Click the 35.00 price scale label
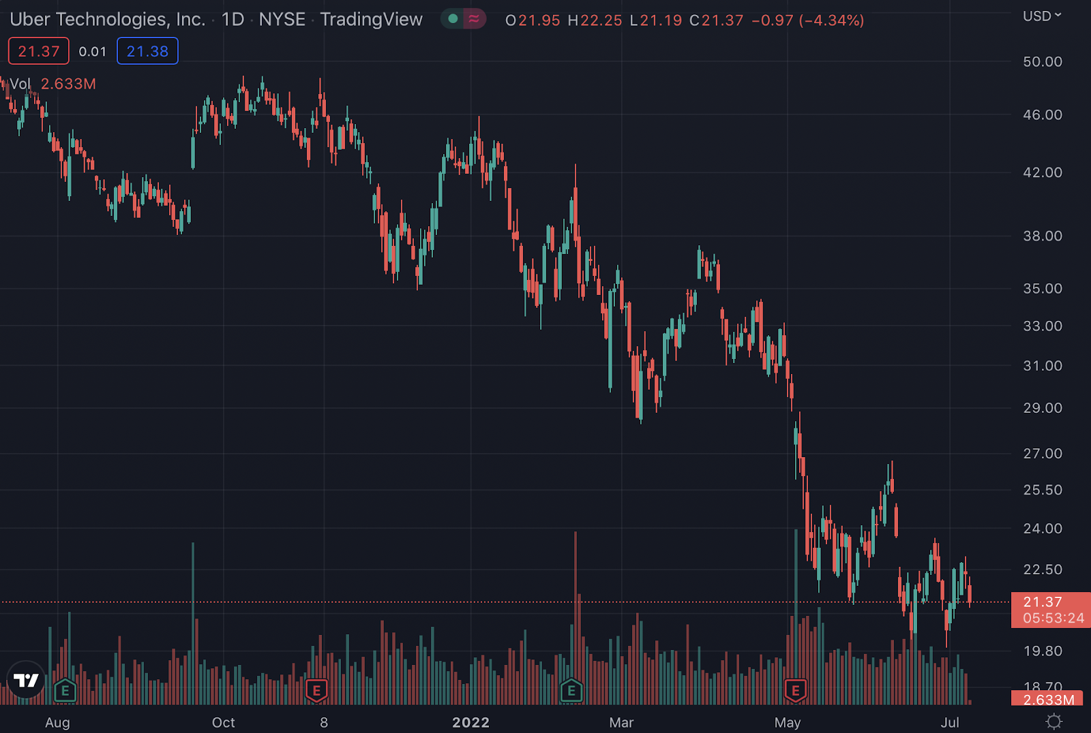The image size is (1091, 733). (1043, 288)
